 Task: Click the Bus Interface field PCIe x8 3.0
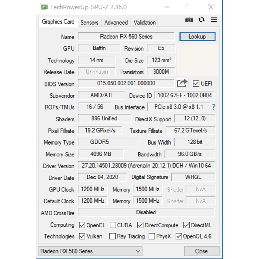pos(179,107)
